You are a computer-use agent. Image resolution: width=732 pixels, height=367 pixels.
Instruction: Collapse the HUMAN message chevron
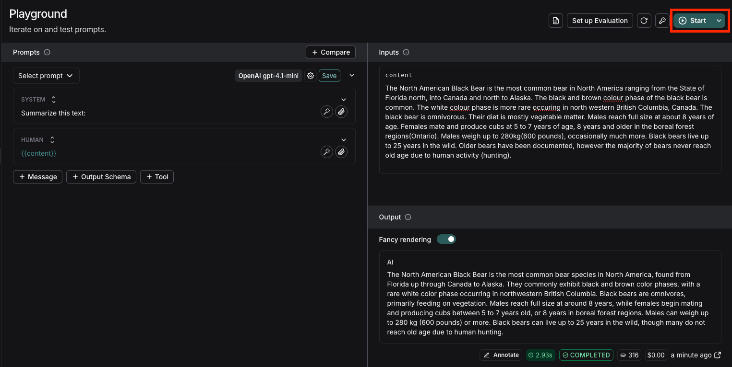(344, 140)
